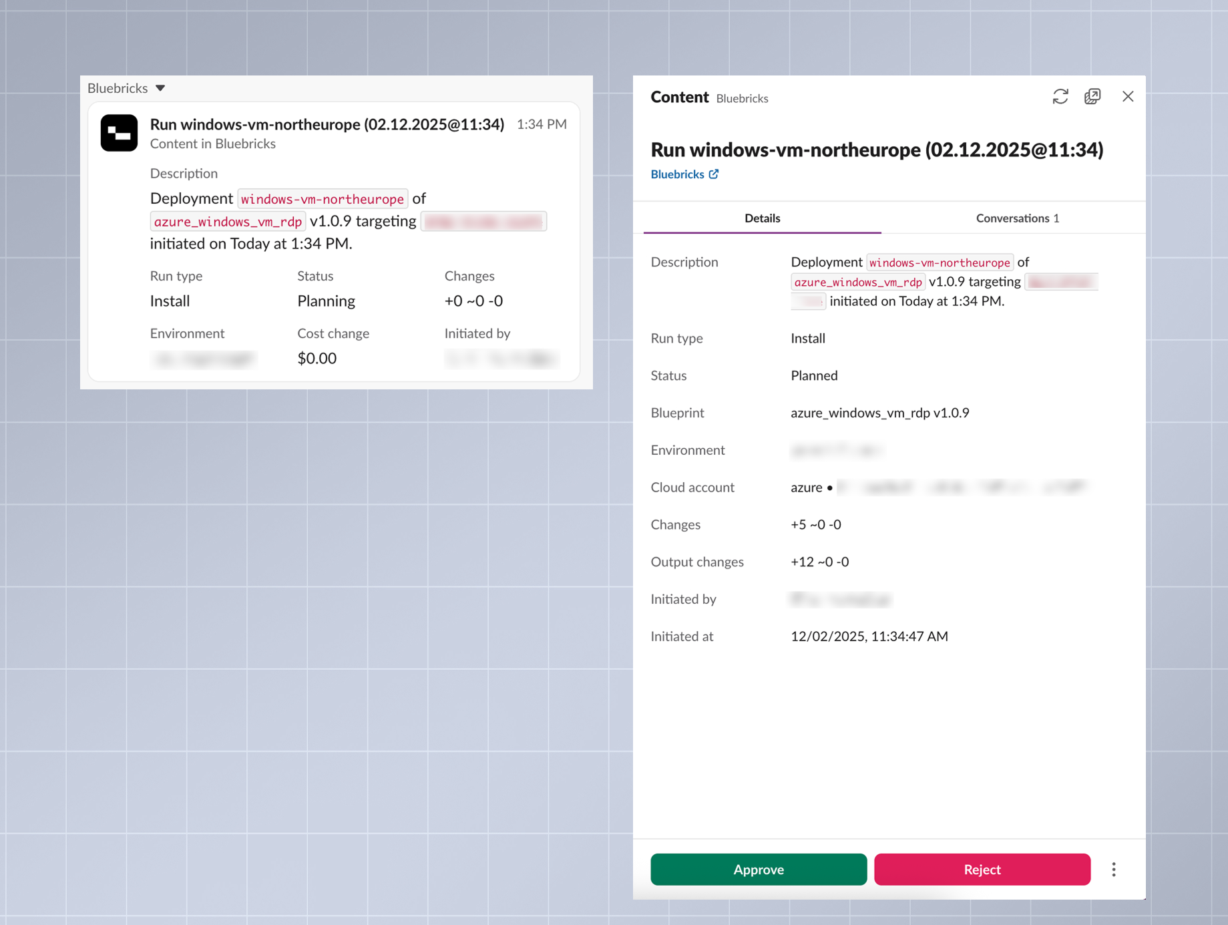1228x925 pixels.
Task: Select the +5 ~0 -0 changes value
Action: pyautogui.click(x=816, y=524)
